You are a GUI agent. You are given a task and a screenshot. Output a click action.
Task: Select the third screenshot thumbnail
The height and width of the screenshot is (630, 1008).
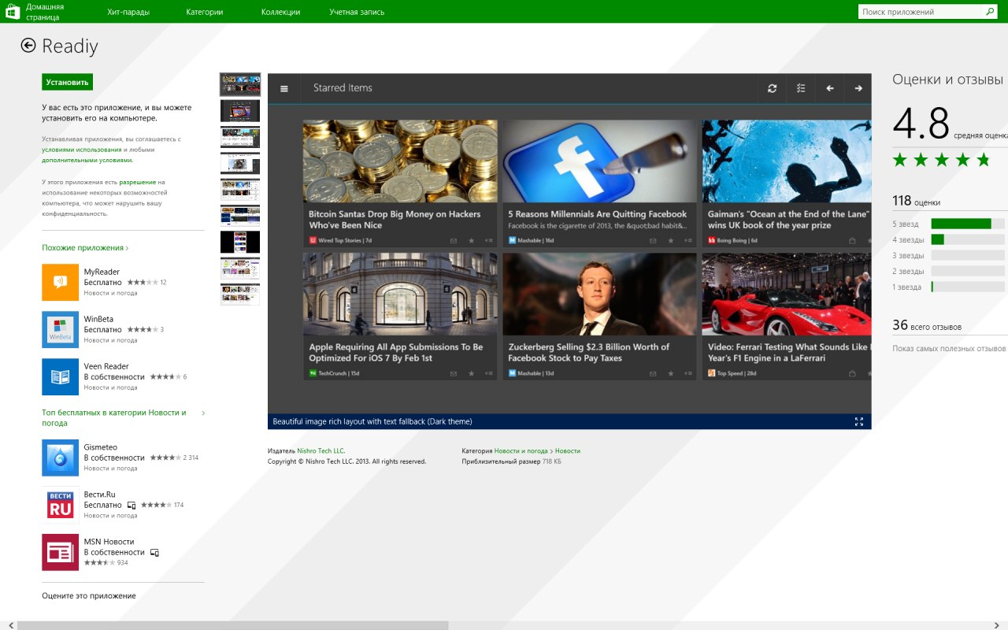(x=240, y=137)
